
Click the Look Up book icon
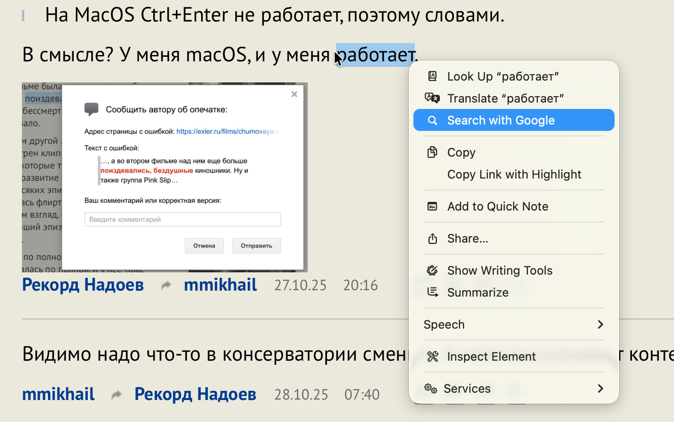(x=432, y=76)
